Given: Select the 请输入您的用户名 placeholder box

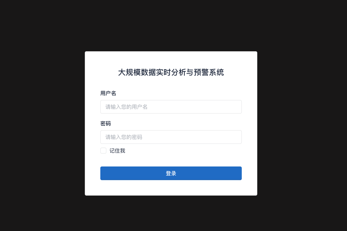Looking at the screenshot, I should click(171, 107).
